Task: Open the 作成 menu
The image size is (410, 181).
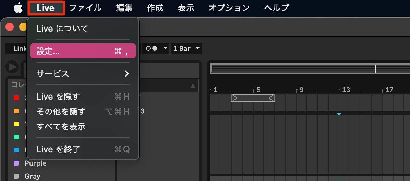Action: (x=155, y=8)
